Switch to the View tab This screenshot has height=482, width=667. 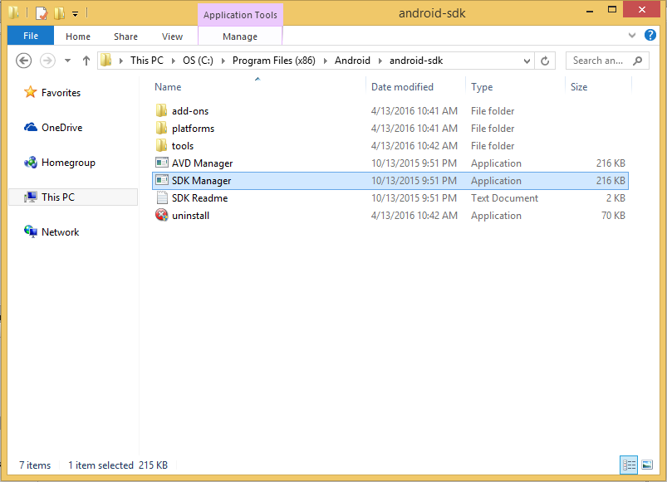(172, 36)
